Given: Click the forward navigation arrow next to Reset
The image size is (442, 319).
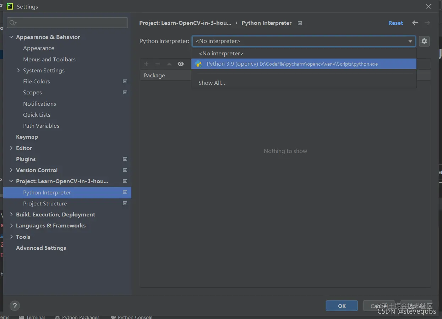Looking at the screenshot, I should click(427, 23).
